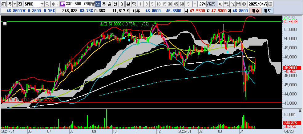Select the 일 daily period
Viewport: 303px width, 134px height.
pyautogui.click(x=98, y=4)
